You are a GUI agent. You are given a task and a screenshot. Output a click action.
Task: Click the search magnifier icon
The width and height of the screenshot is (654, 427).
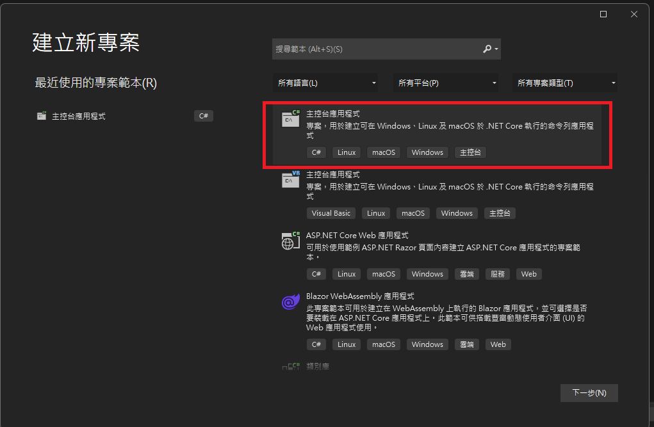pos(487,49)
